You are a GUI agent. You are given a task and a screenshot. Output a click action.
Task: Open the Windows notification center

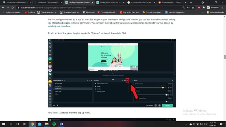tap(221, 124)
